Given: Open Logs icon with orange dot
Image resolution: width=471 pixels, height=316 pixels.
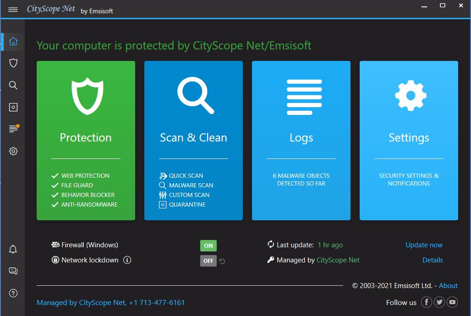Looking at the screenshot, I should (x=13, y=129).
